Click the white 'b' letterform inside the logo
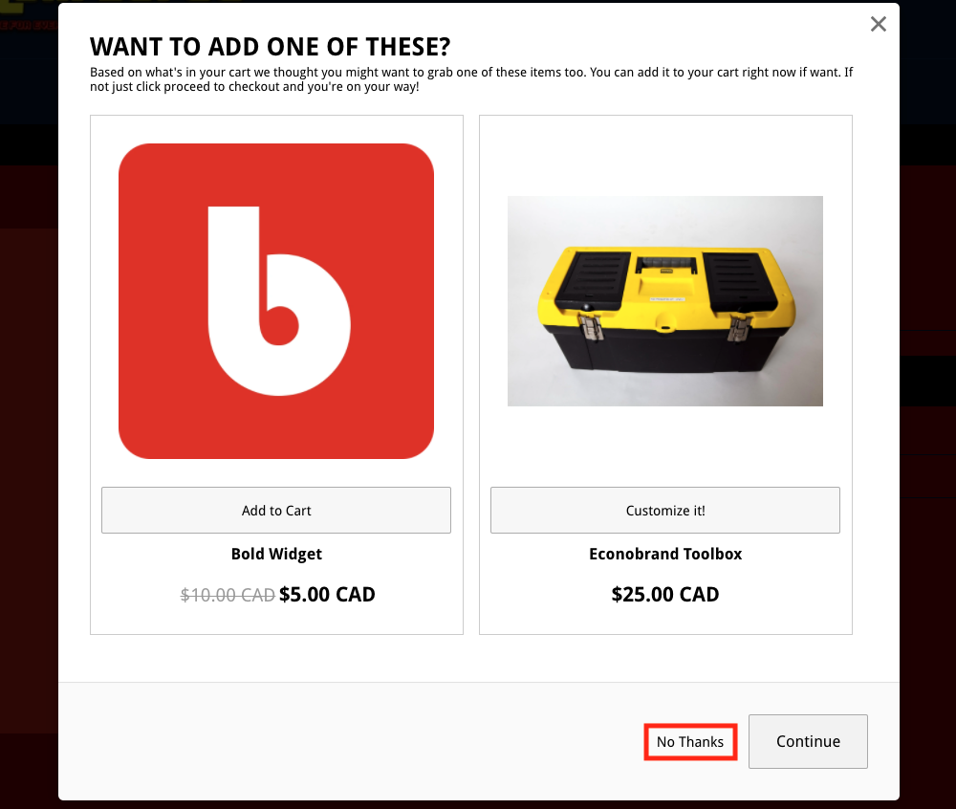The image size is (956, 809). tap(232, 285)
